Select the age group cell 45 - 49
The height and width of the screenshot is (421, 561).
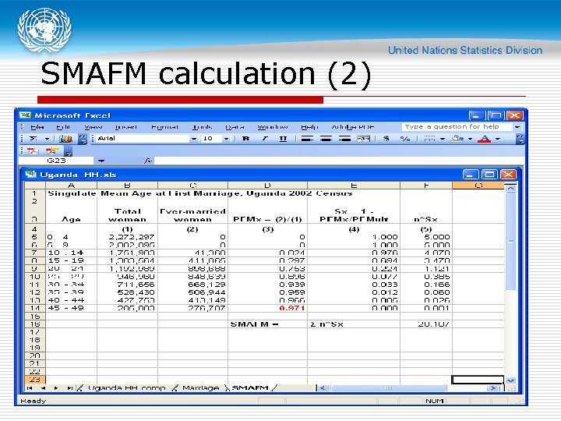[x=71, y=308]
